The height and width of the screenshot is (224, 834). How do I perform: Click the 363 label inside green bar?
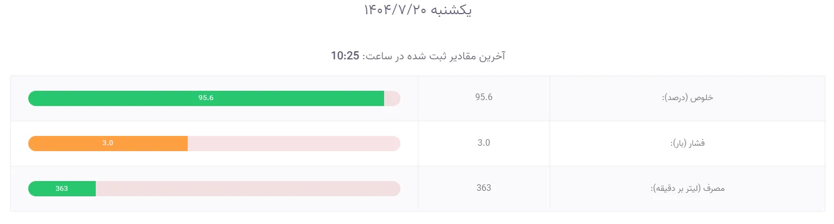62,189
